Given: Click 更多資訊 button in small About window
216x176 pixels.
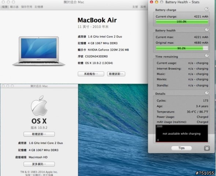Looking at the screenshot, I should point(39,164).
